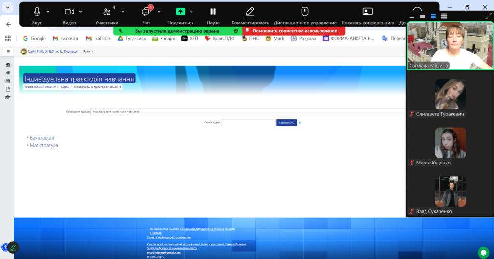494x259 pixels.
Task: Open the ФОРМА-АНКЕТА bookmark
Action: [x=348, y=38]
